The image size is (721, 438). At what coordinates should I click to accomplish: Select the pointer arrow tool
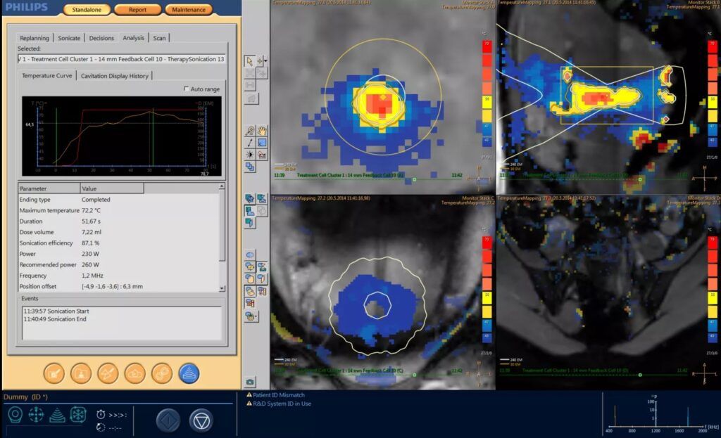tap(250, 61)
